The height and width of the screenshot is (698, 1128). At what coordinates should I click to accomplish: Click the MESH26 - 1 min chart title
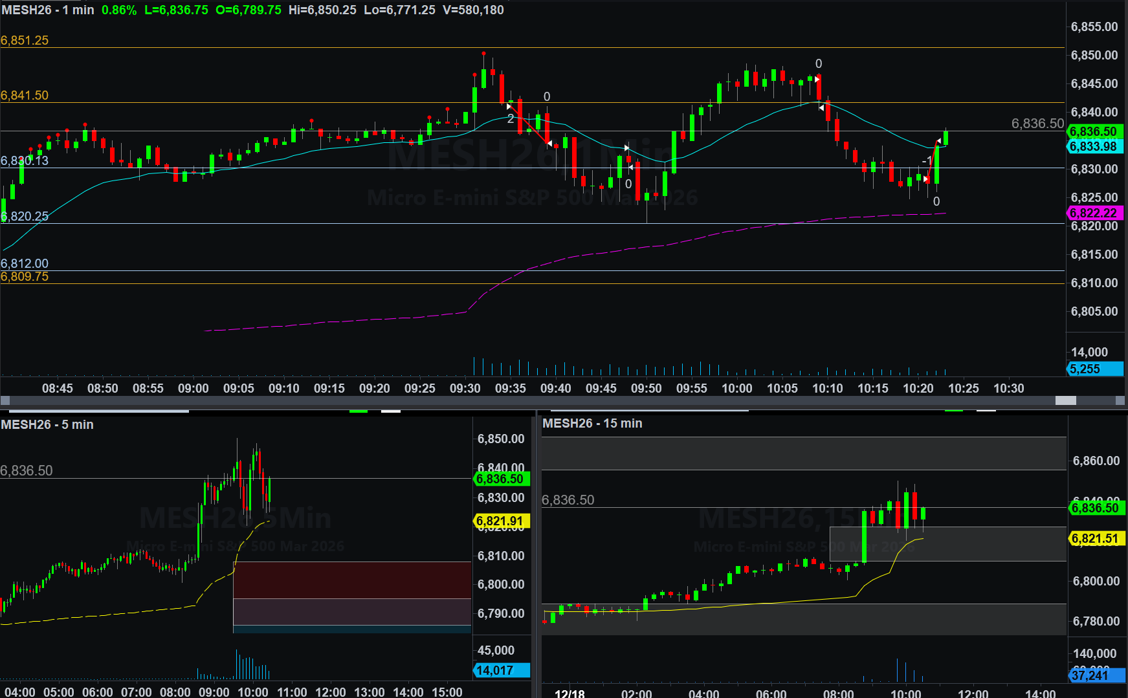pos(47,10)
